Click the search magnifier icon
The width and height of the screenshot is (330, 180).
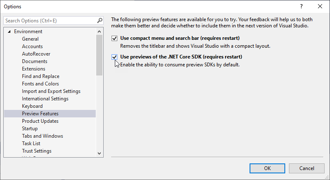pyautogui.click(x=100, y=20)
